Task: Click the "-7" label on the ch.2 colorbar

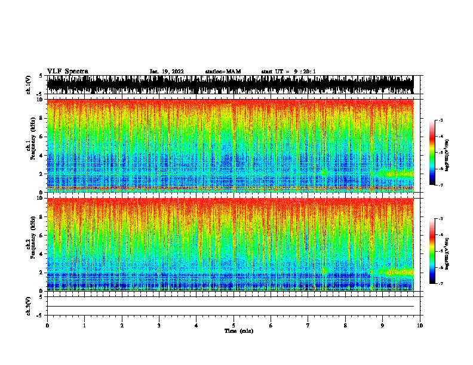Action: 441,284
